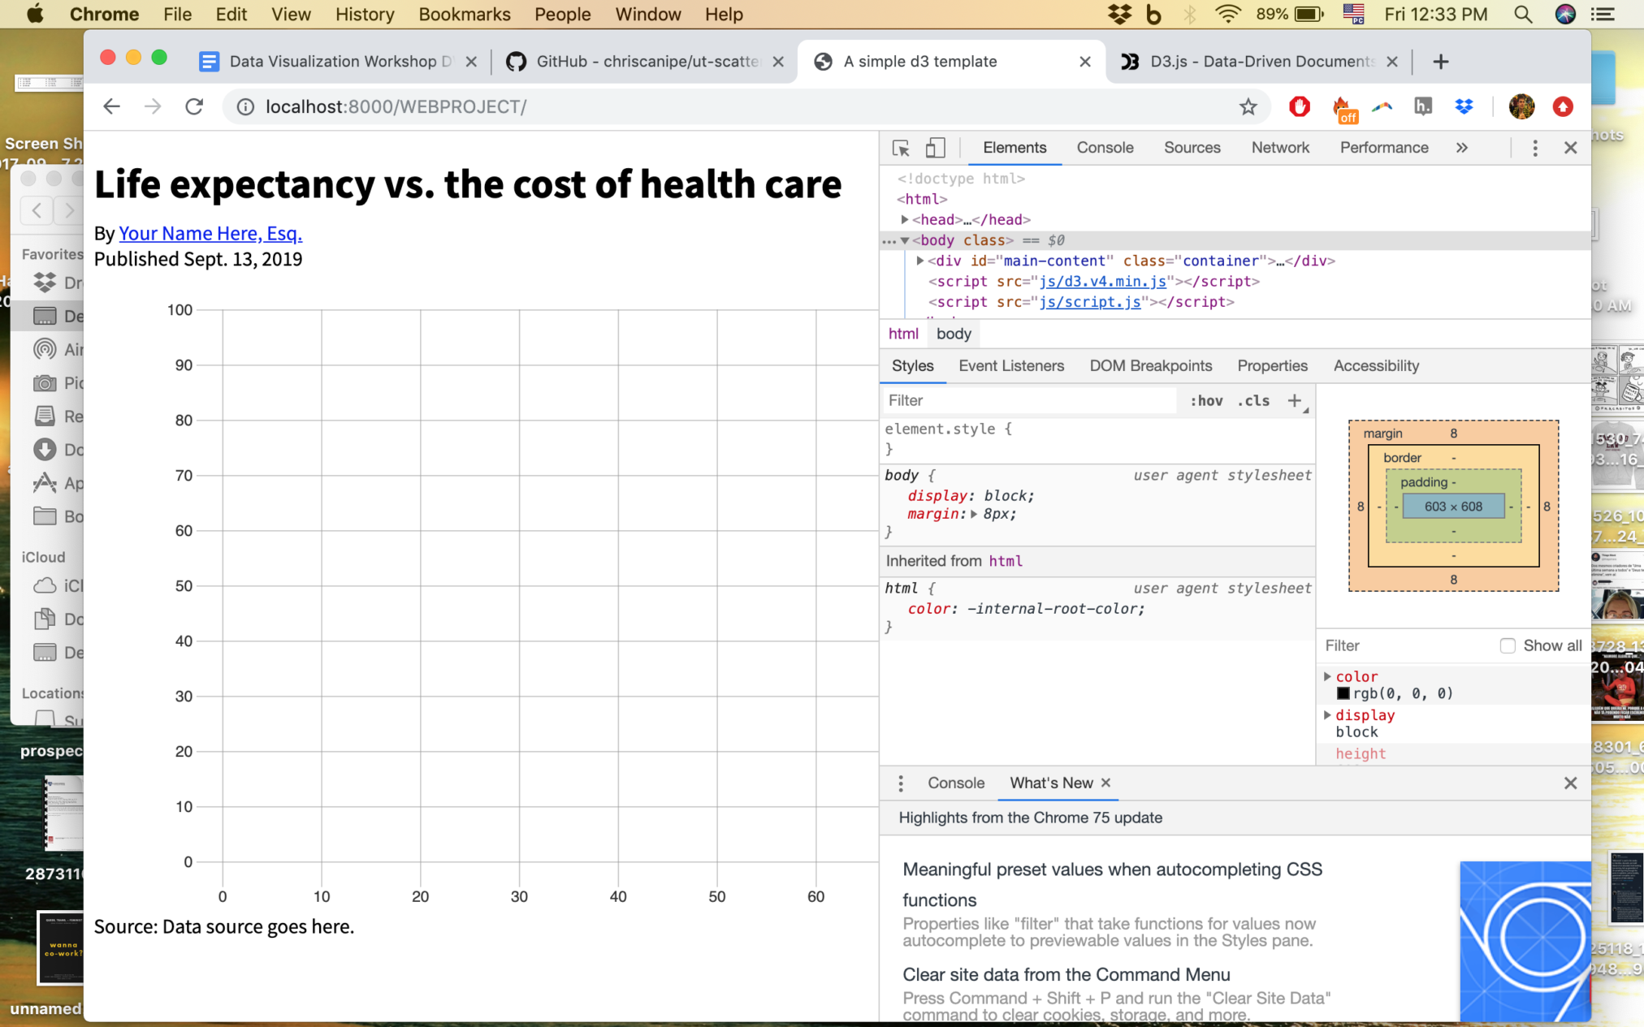
Task: Click the black rgb(0, 0, 0) swatch
Action: pos(1343,694)
